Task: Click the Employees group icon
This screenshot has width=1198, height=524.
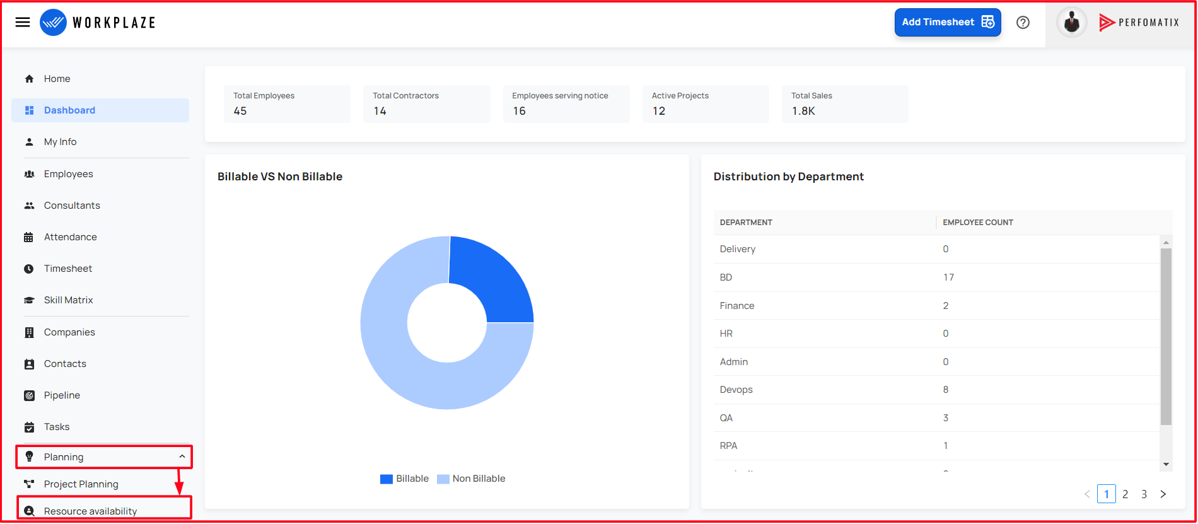Action: pos(29,174)
